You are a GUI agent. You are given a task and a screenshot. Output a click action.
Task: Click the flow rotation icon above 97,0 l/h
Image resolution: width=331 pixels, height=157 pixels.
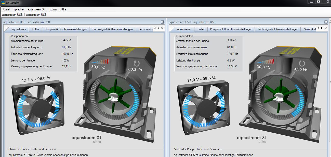tap(302, 63)
